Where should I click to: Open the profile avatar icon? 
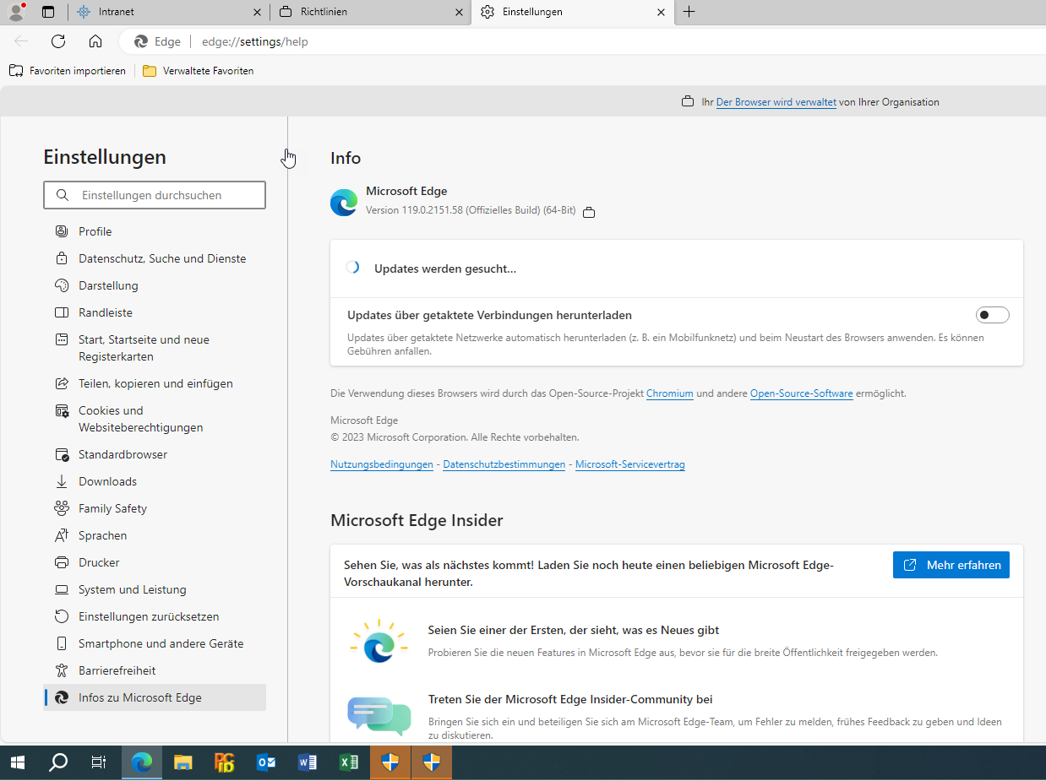pos(16,12)
